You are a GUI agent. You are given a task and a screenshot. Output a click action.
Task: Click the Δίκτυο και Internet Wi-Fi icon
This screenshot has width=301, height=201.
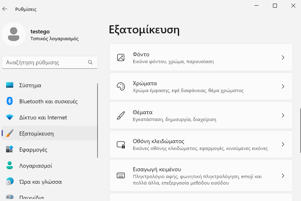[10, 117]
